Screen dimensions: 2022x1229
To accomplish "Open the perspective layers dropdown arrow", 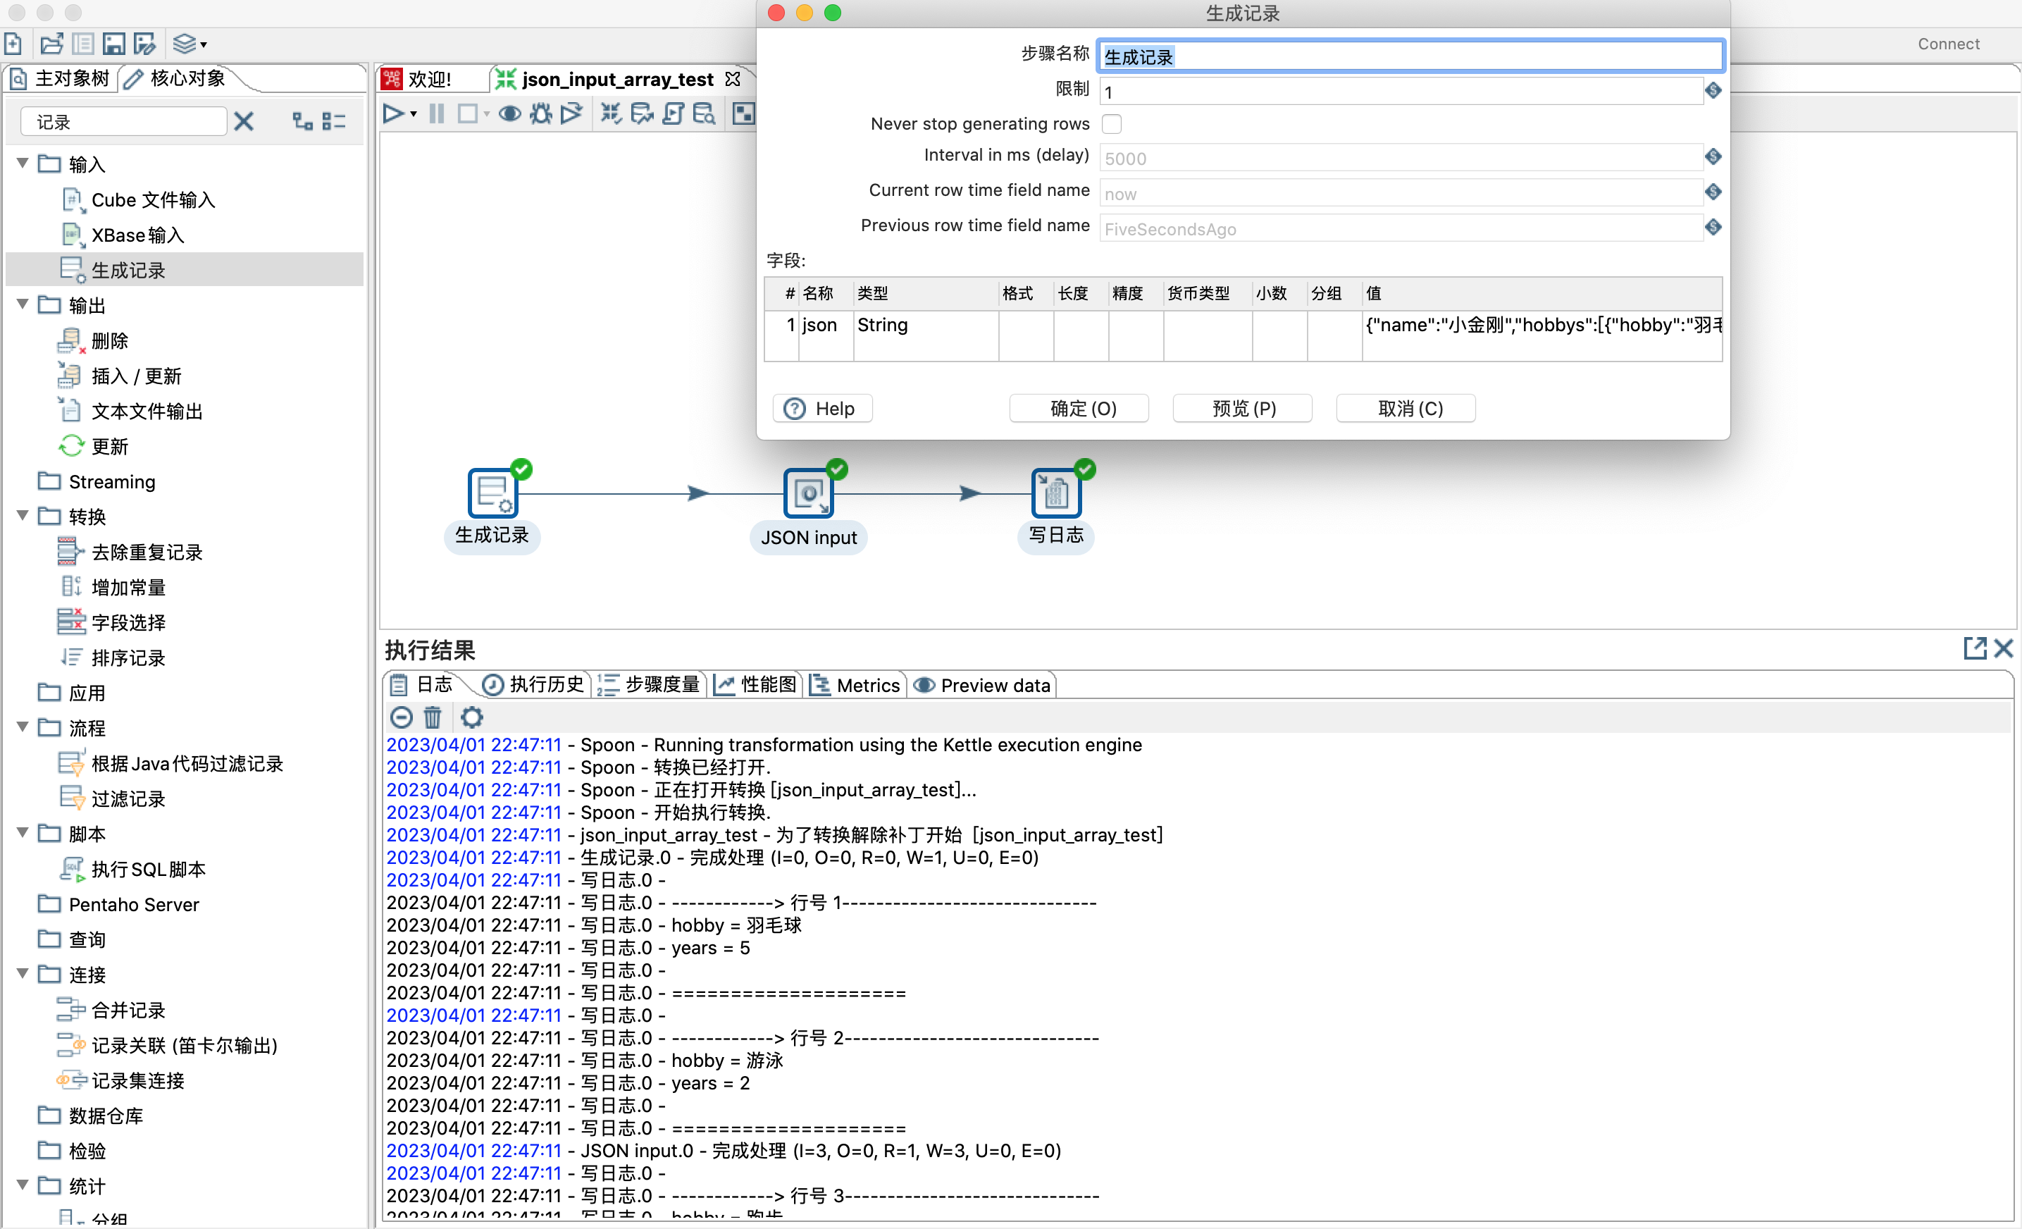I will [x=204, y=44].
